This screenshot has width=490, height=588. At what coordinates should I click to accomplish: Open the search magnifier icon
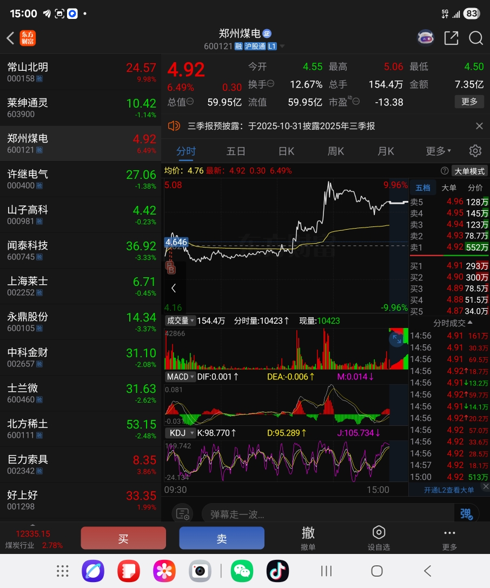[x=476, y=38]
